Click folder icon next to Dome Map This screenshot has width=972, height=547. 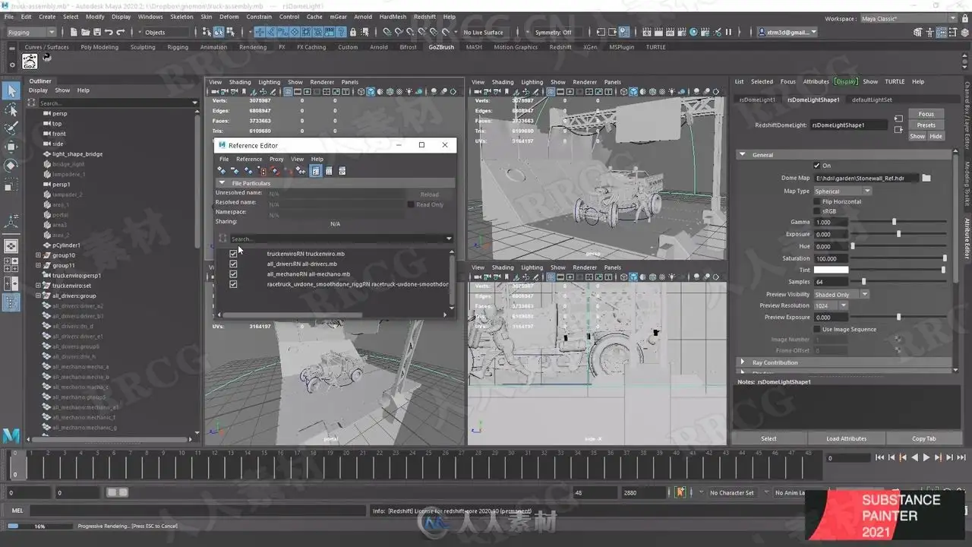(x=926, y=178)
